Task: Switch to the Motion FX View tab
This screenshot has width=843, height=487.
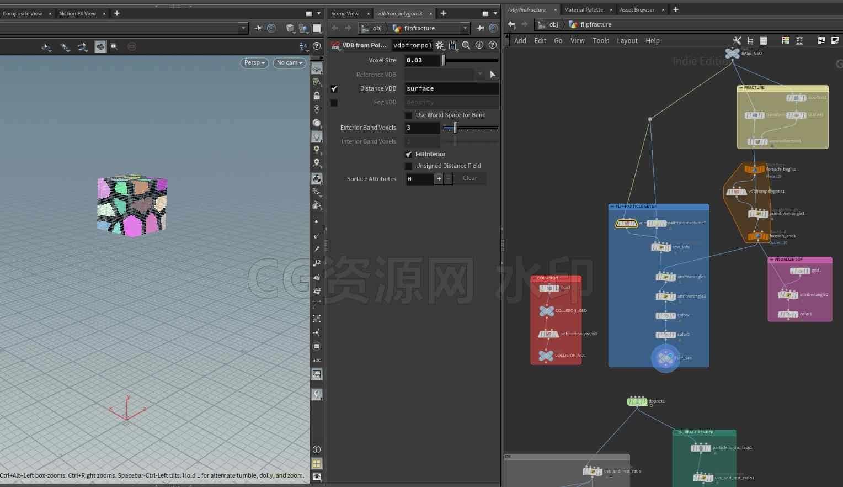Action: click(77, 14)
